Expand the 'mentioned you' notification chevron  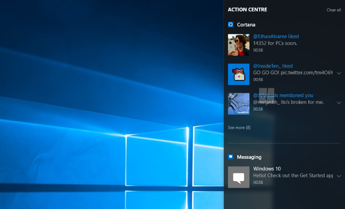point(338,103)
